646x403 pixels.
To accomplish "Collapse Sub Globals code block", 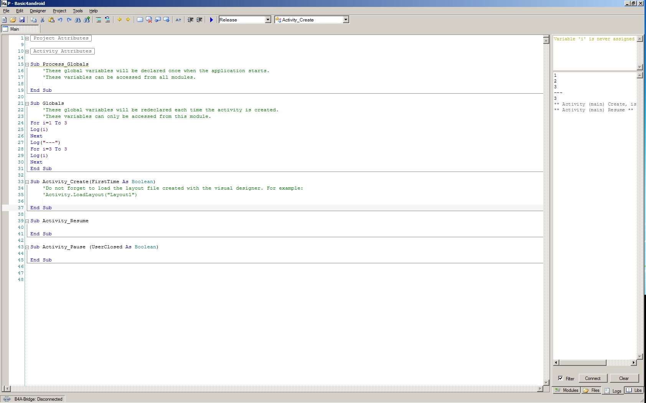I will [x=27, y=104].
